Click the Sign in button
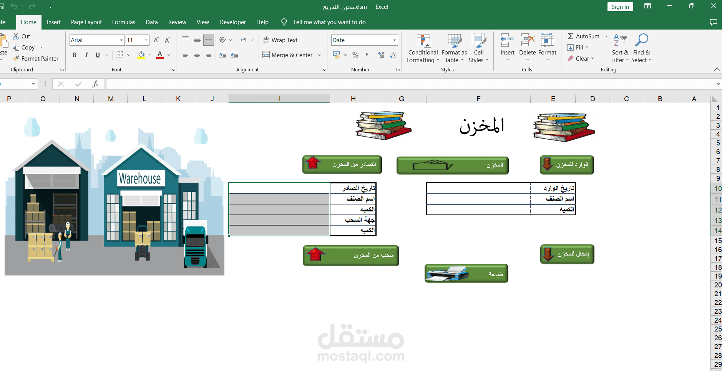Image resolution: width=722 pixels, height=371 pixels. (x=620, y=7)
